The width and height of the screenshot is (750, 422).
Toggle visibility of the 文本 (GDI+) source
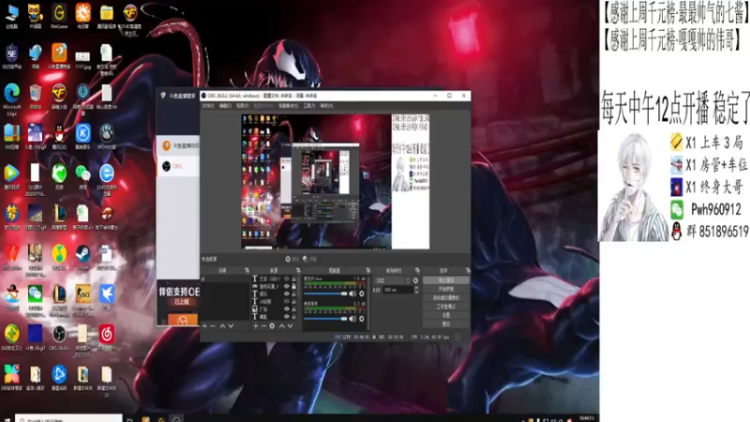point(287,279)
